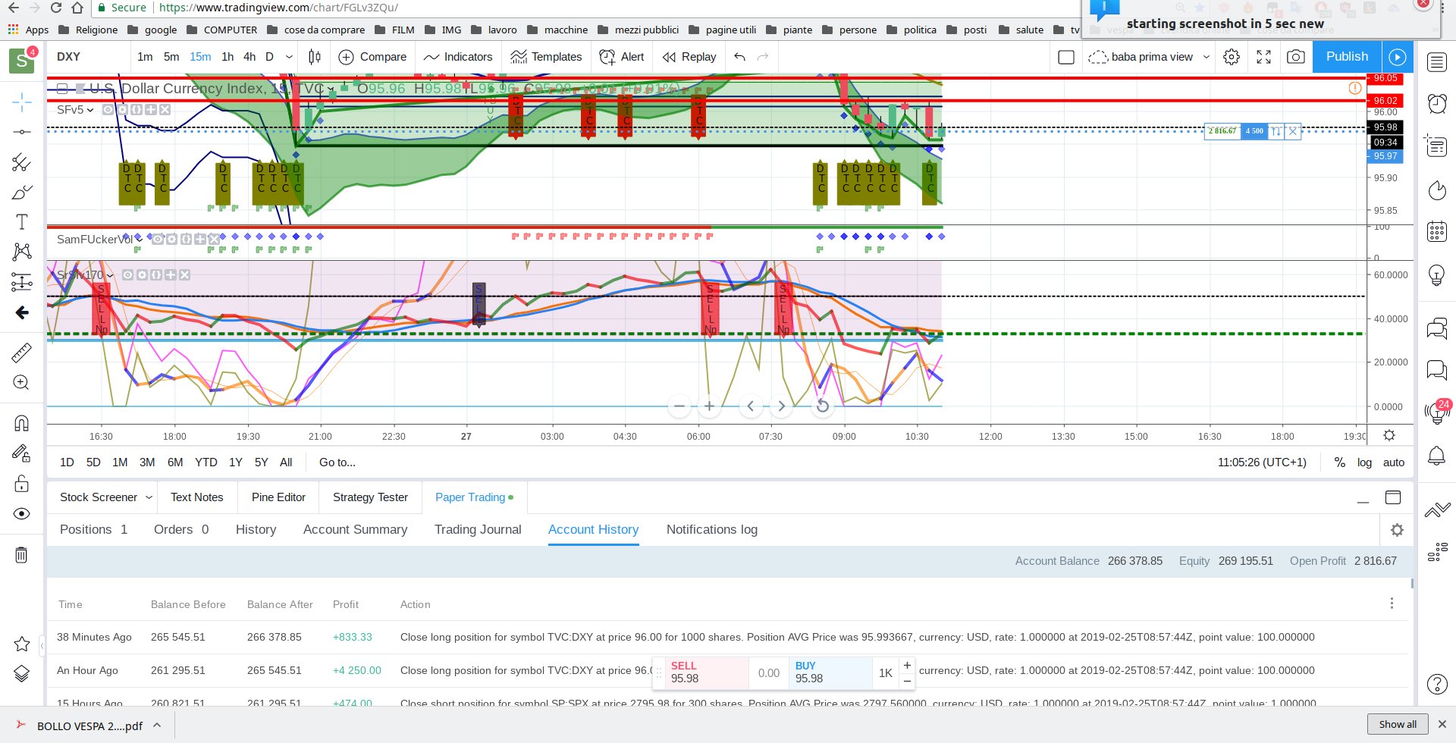Open the prediction and measurement tools

[x=22, y=282]
